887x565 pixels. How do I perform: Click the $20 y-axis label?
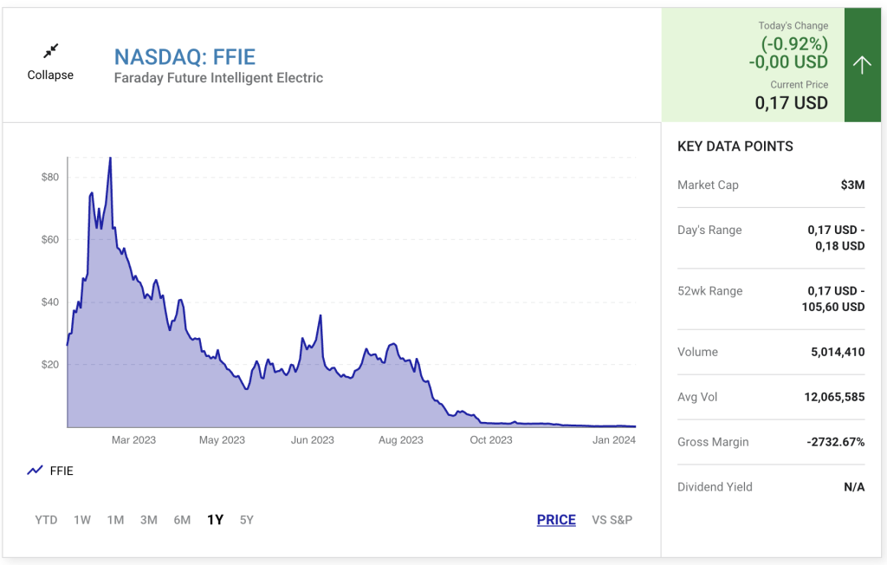(49, 365)
